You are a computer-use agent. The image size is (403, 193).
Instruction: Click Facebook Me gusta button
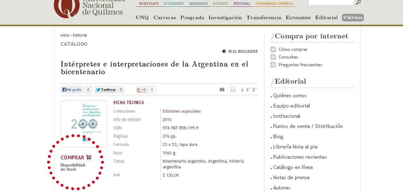point(72,90)
